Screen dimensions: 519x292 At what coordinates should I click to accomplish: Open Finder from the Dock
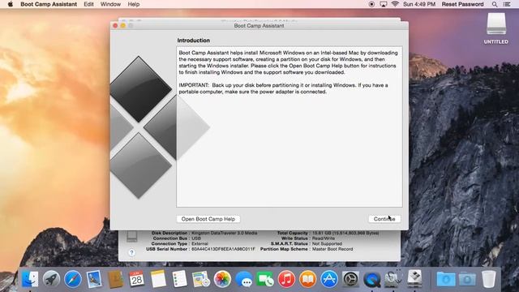coord(30,279)
